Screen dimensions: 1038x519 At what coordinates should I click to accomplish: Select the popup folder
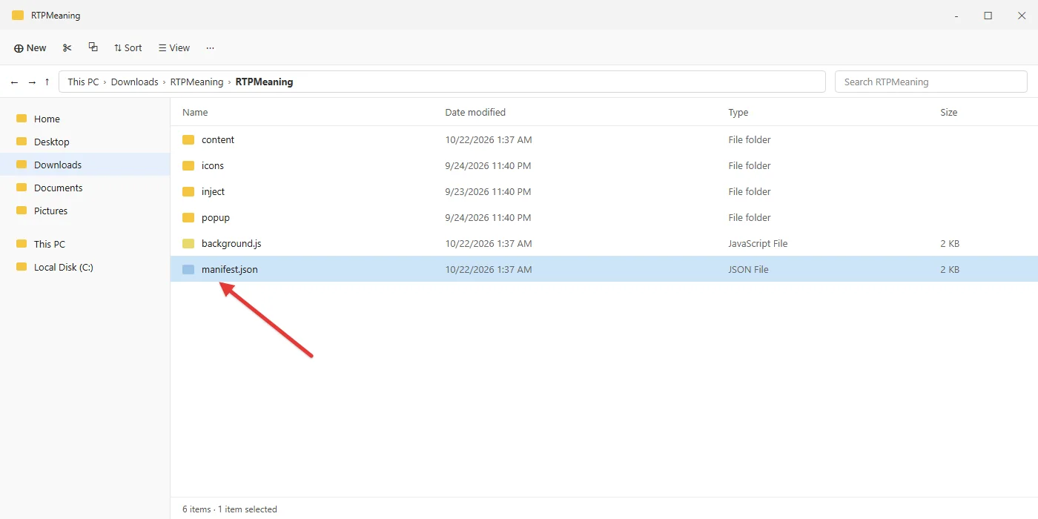click(x=604, y=217)
